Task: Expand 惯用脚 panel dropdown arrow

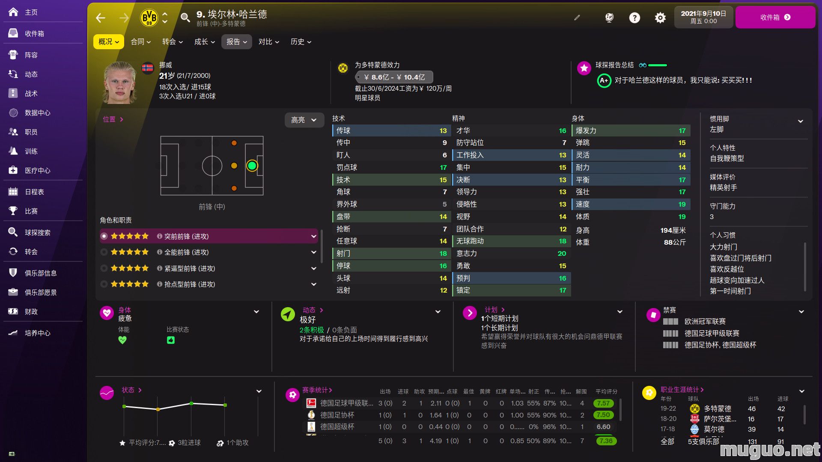Action: click(x=800, y=121)
